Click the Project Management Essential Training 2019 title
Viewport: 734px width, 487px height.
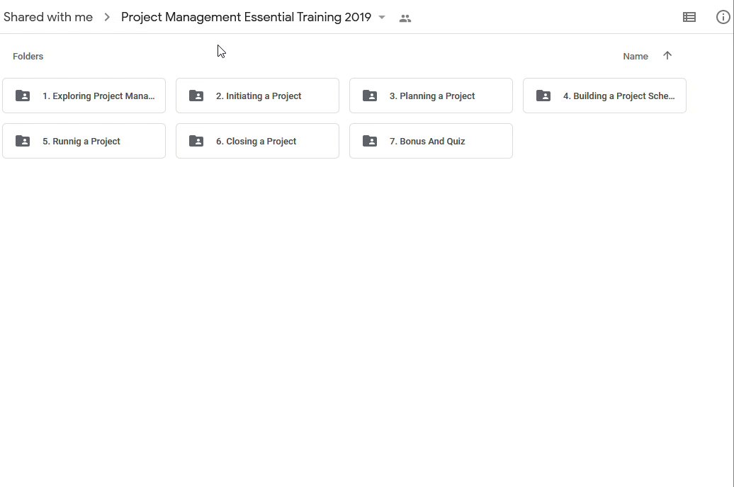pyautogui.click(x=246, y=17)
